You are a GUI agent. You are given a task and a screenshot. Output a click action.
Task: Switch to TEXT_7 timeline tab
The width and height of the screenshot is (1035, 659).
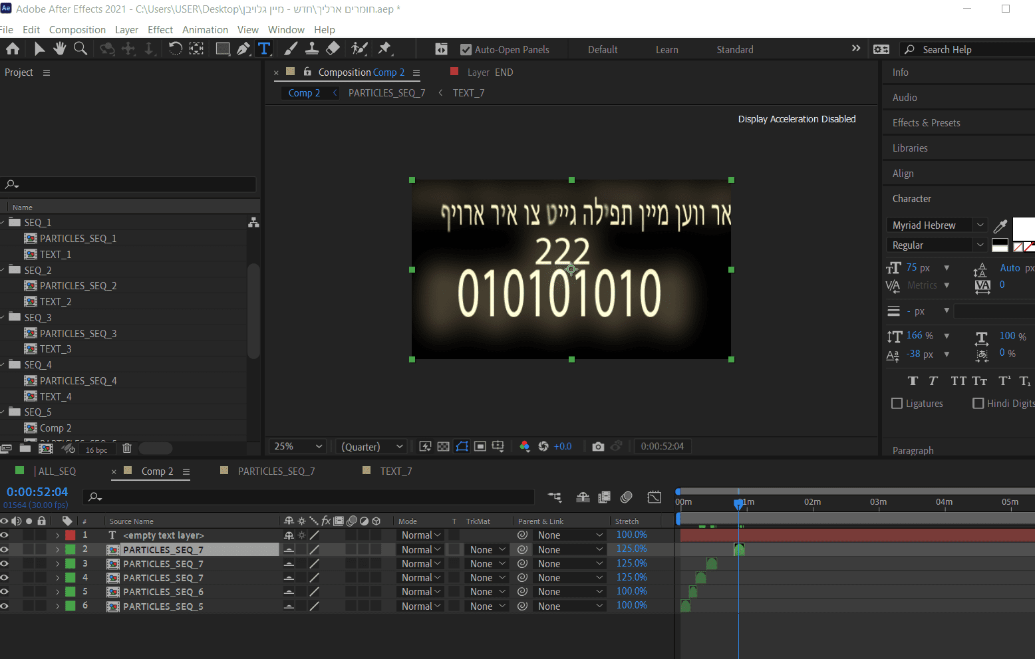(396, 471)
